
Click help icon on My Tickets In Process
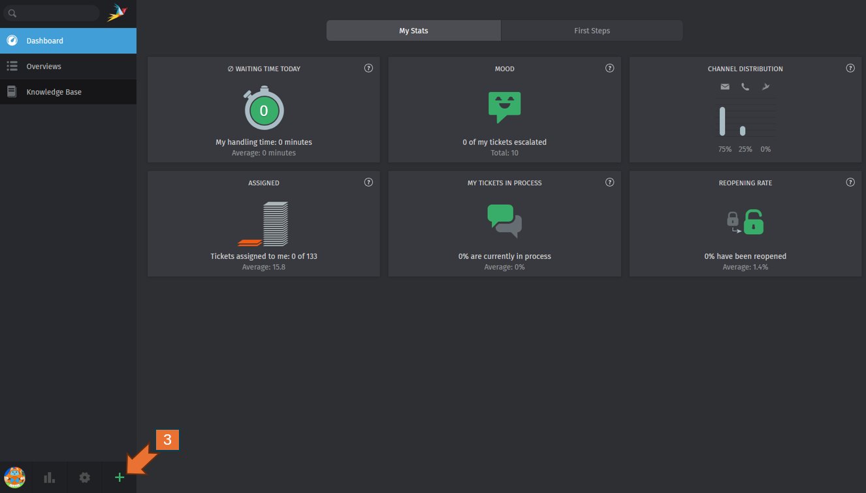point(609,183)
